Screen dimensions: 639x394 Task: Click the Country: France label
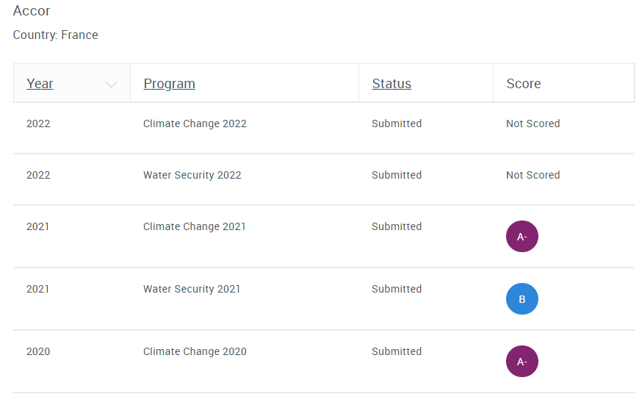[55, 35]
